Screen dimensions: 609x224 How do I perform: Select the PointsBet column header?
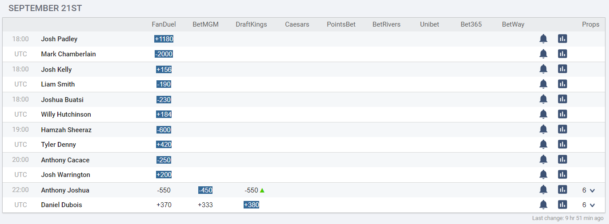click(341, 24)
